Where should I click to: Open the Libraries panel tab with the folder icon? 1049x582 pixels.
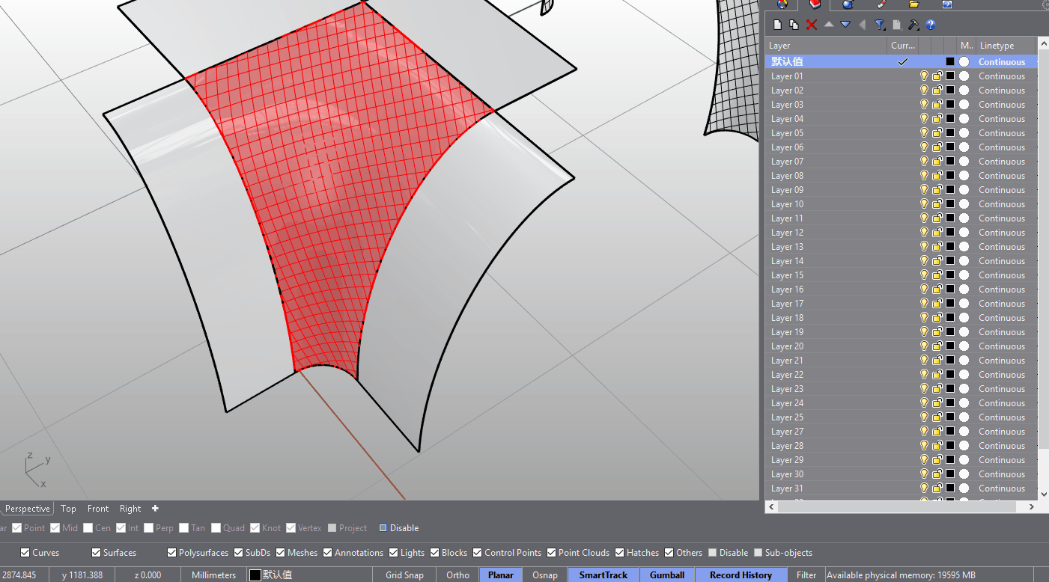(913, 4)
